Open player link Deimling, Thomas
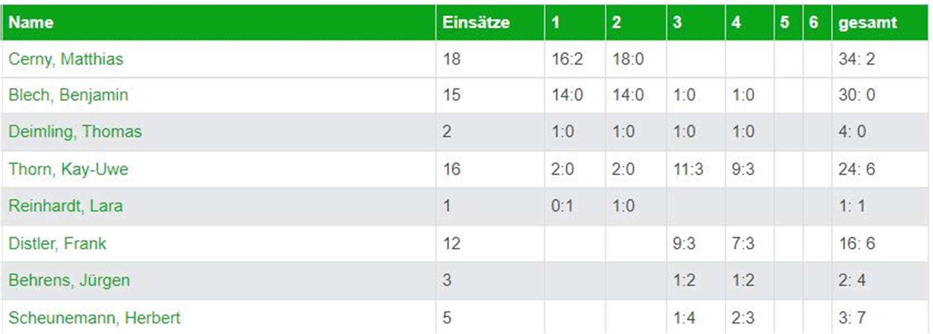 pyautogui.click(x=75, y=132)
